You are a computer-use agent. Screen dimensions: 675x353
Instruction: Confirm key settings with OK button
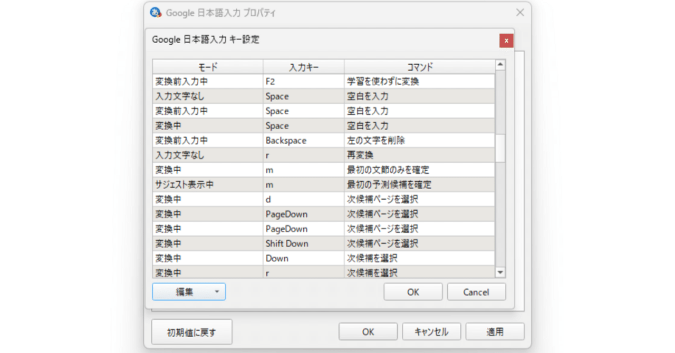point(412,291)
